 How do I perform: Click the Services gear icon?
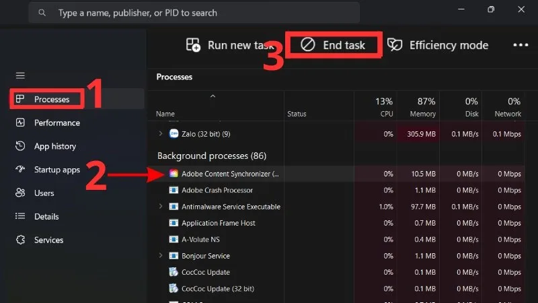point(20,240)
